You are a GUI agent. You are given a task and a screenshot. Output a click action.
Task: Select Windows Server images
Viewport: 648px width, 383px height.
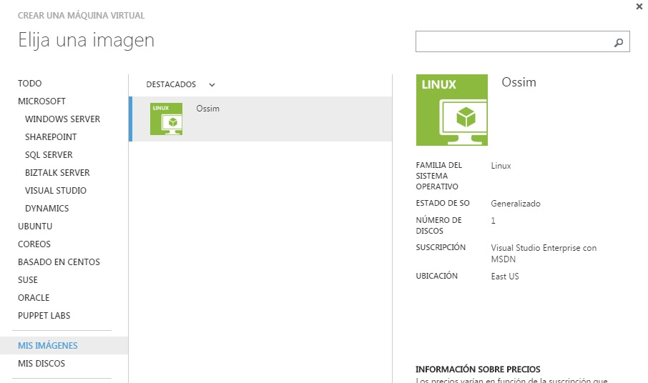(62, 119)
